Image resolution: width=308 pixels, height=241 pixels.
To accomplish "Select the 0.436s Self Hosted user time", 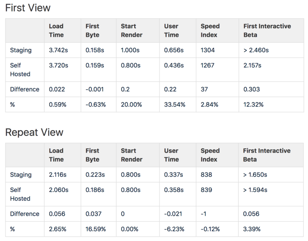I will pyautogui.click(x=174, y=66).
